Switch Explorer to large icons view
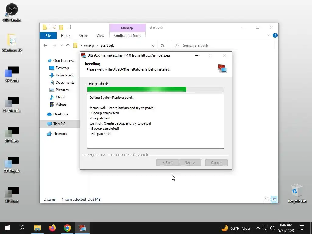 pos(274,199)
